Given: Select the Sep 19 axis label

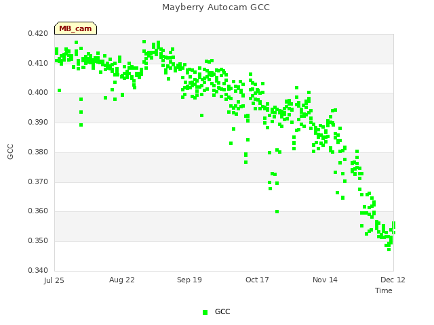Looking at the screenshot, I should (189, 280).
